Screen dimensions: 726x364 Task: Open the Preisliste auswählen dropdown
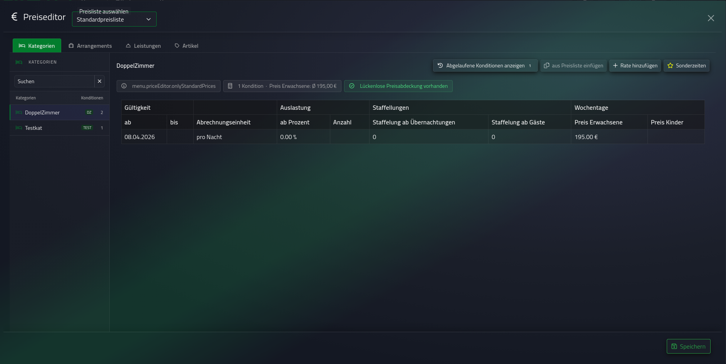[x=114, y=19]
